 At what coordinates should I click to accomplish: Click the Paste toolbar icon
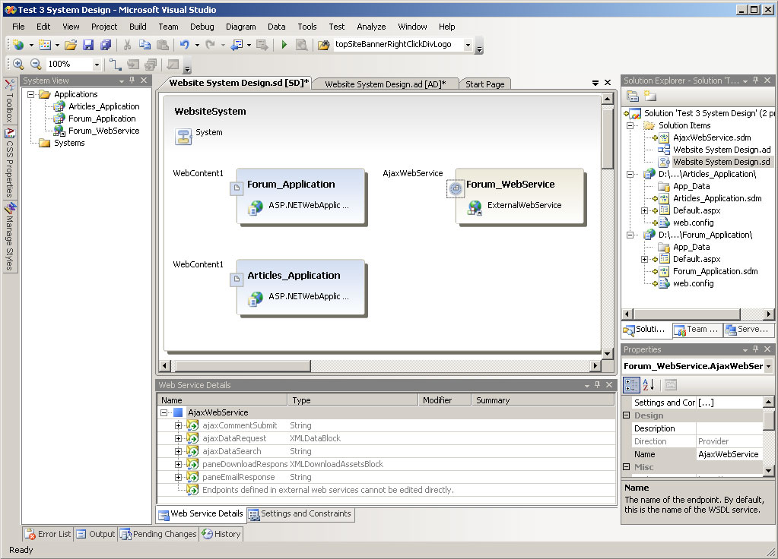(x=162, y=45)
